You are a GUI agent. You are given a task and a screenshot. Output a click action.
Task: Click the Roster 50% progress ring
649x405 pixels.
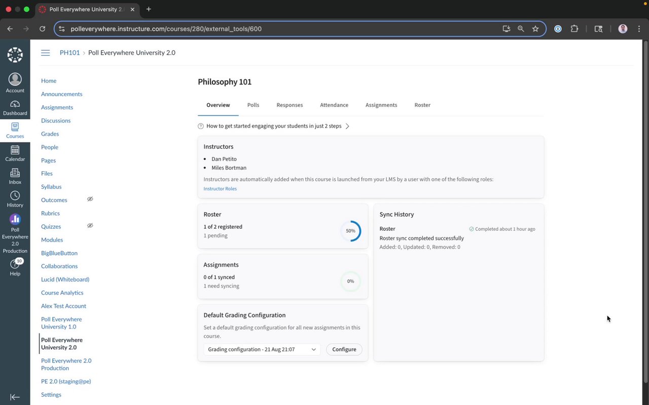(x=350, y=231)
